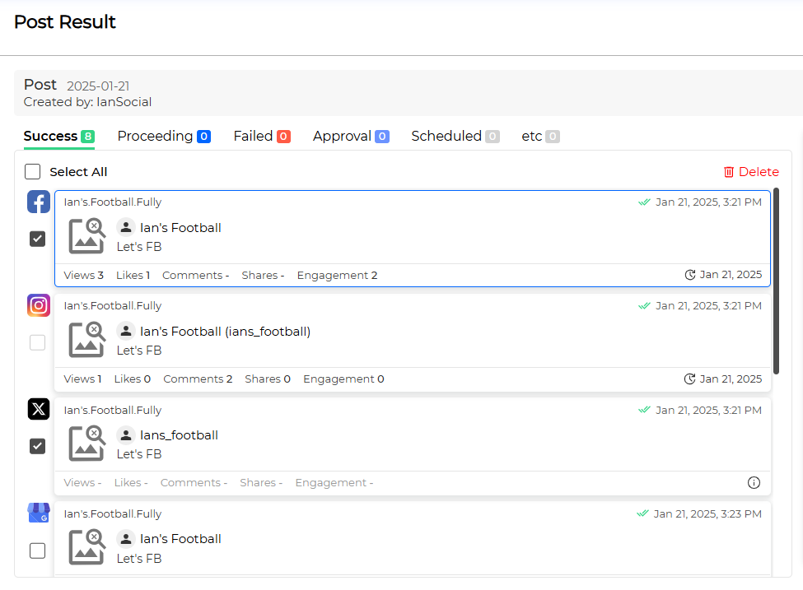803x590 pixels.
Task: Click the 'Post Result' page heading
Action: point(64,21)
